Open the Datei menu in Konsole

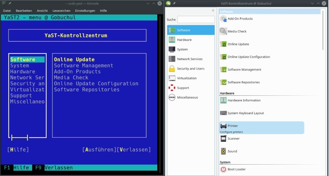pyautogui.click(x=7, y=11)
